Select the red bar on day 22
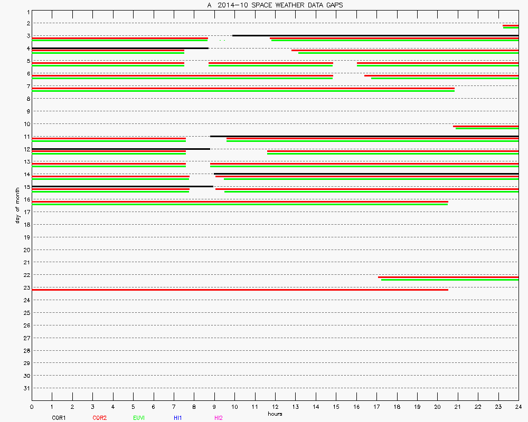Viewport: 528px width, 422px height. tap(448, 277)
